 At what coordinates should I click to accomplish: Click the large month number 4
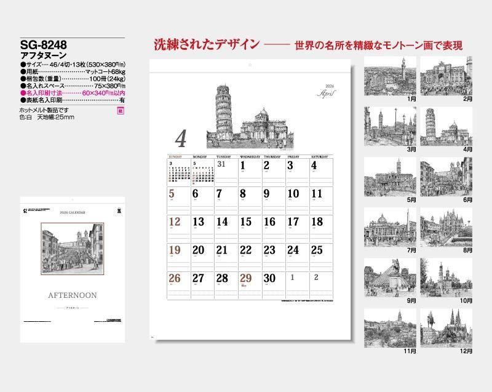(x=180, y=138)
